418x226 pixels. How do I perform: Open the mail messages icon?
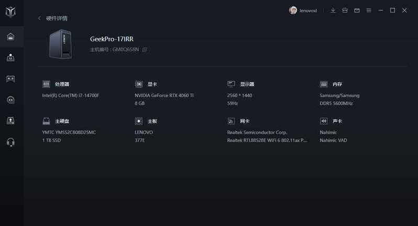tap(357, 10)
